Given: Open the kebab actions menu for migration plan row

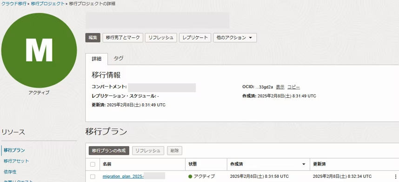Looking at the screenshot, I should pyautogui.click(x=395, y=176).
